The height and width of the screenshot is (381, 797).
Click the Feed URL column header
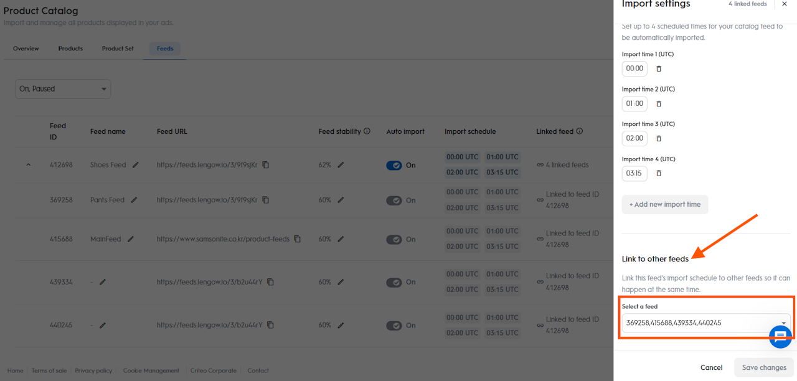(x=172, y=131)
